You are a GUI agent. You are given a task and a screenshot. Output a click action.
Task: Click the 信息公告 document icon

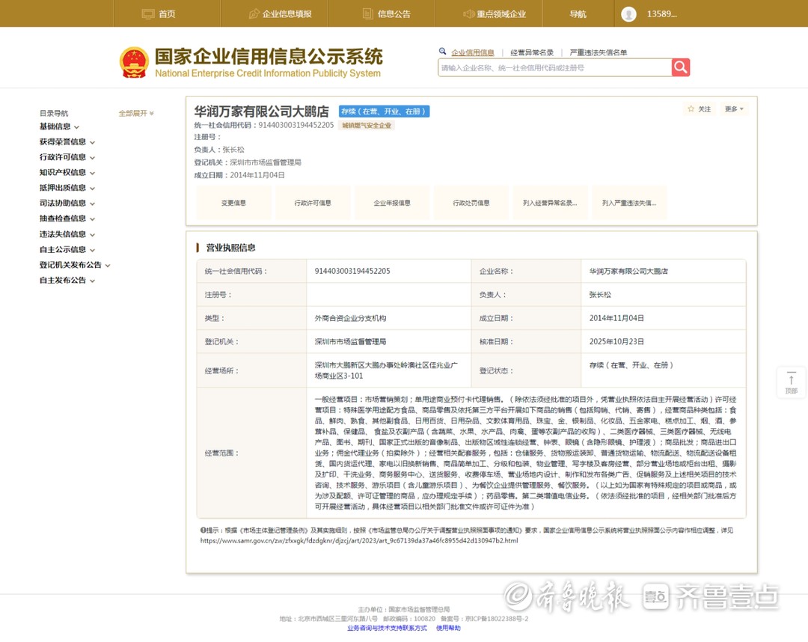pyautogui.click(x=367, y=14)
